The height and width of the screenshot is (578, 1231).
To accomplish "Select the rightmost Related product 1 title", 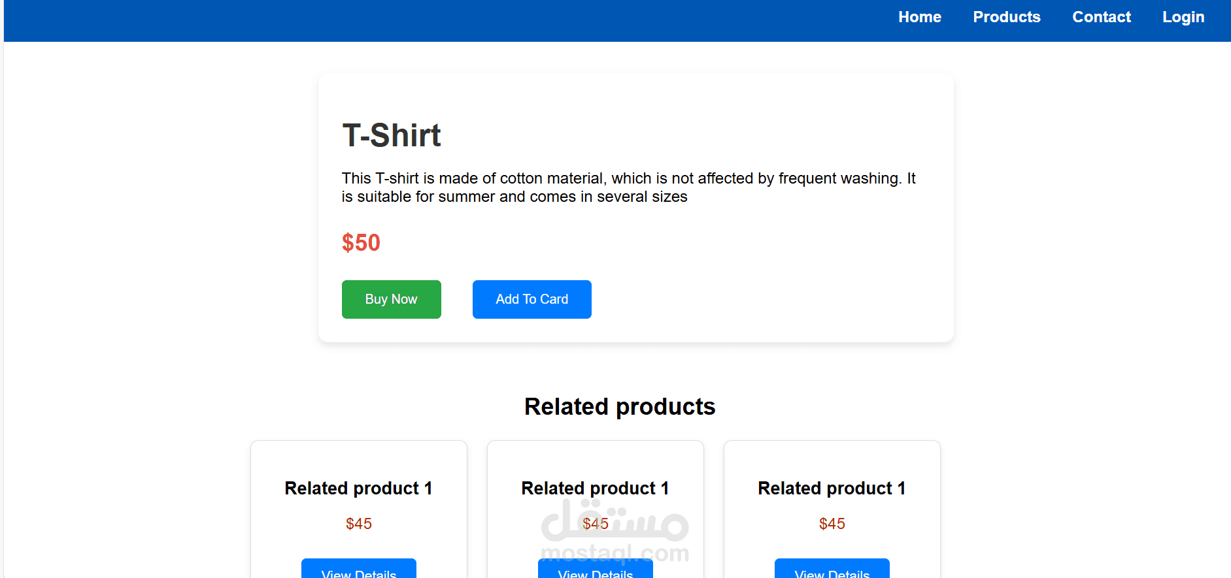I will click(x=832, y=488).
